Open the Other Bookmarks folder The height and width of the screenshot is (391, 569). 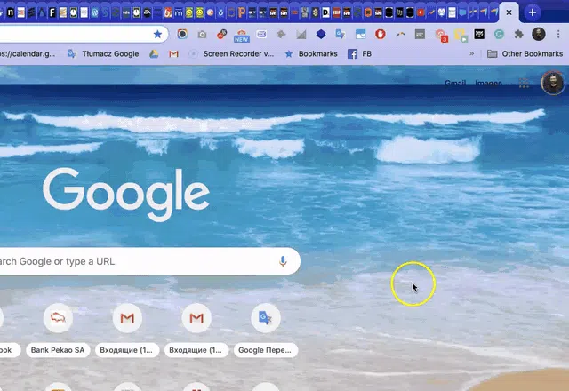[x=525, y=53]
